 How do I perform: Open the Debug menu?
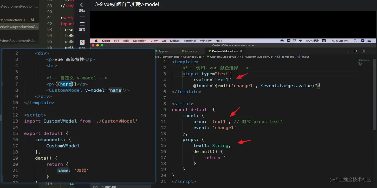tap(175, 41)
